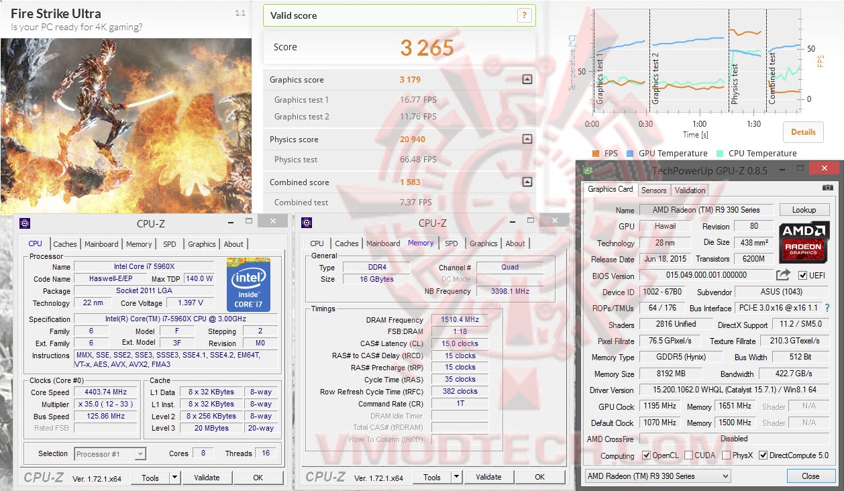Image resolution: width=844 pixels, height=491 pixels.
Task: Take a GPU-Z screenshot with the camera icon
Action: click(x=827, y=188)
